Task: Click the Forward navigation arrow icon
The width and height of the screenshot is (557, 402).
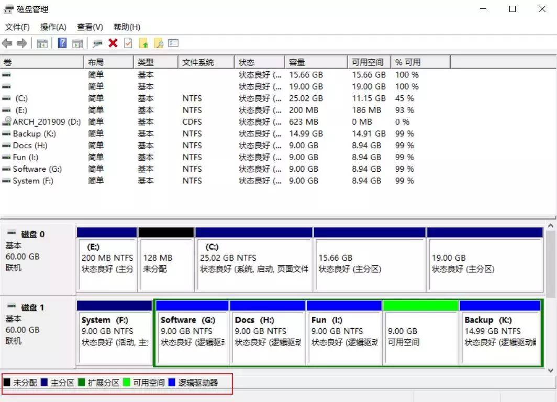Action: (21, 43)
